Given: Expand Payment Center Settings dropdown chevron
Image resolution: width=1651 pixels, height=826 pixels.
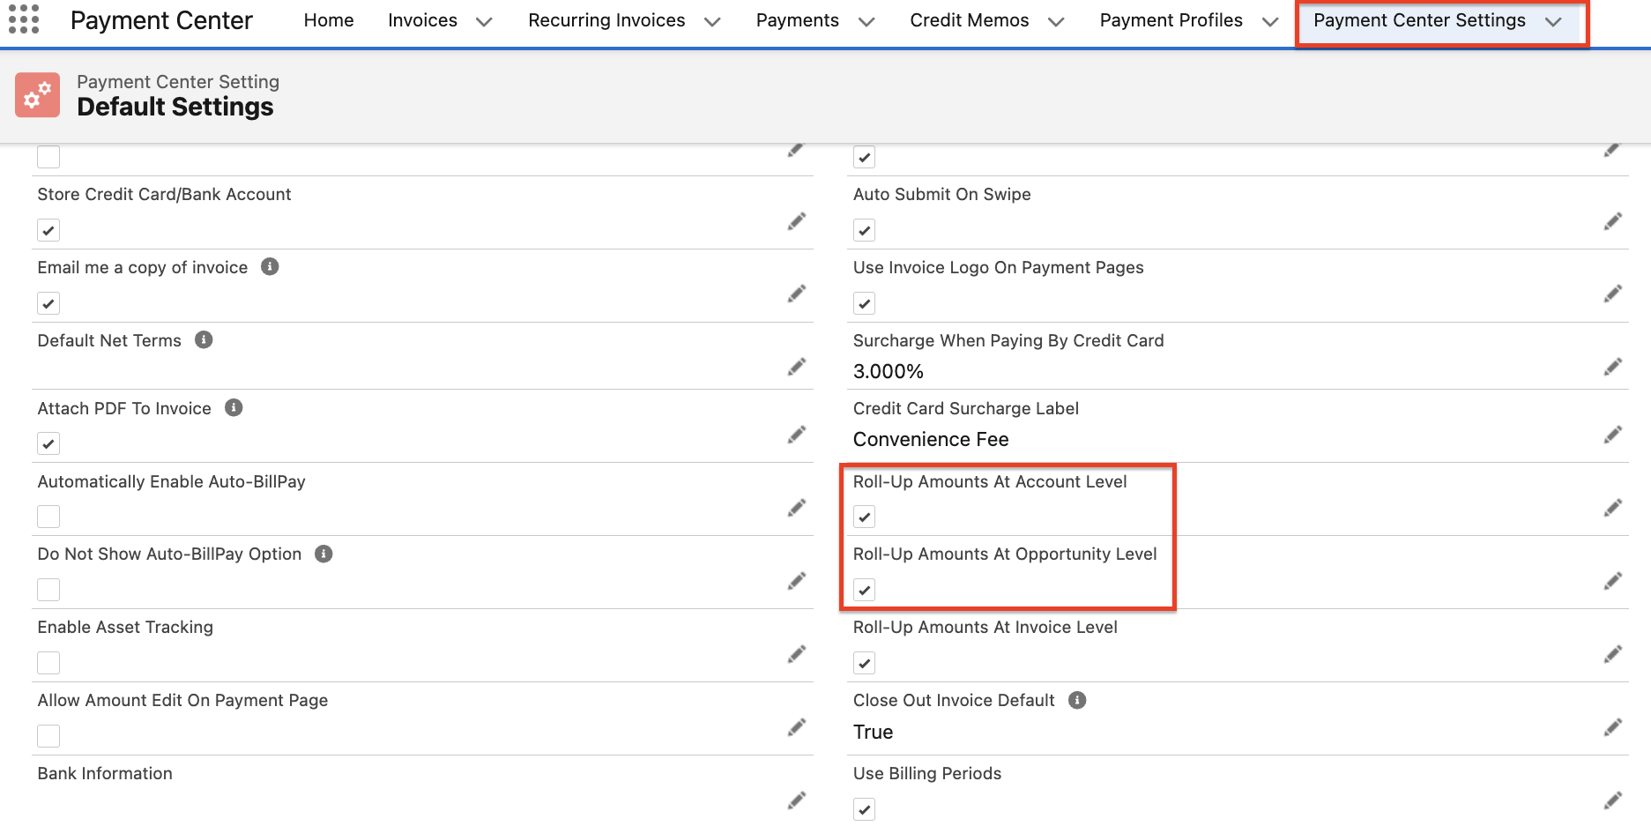Looking at the screenshot, I should (x=1553, y=22).
